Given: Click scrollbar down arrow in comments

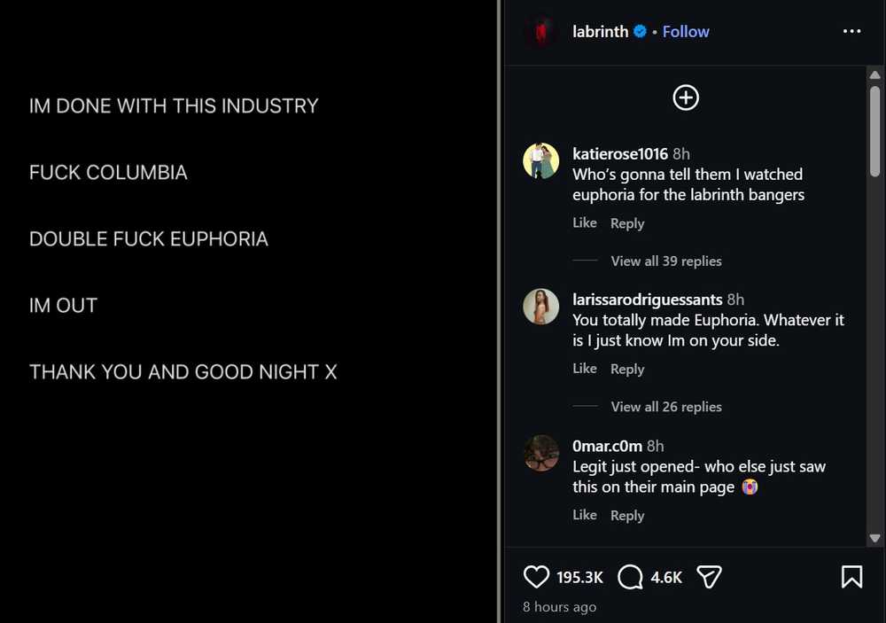Looking at the screenshot, I should pos(875,538).
